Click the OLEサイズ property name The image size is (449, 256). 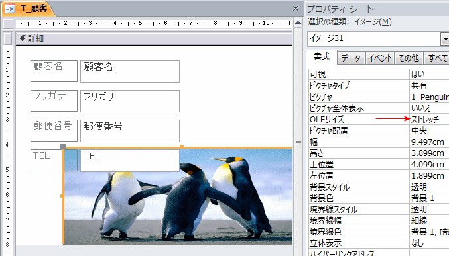[359, 120]
